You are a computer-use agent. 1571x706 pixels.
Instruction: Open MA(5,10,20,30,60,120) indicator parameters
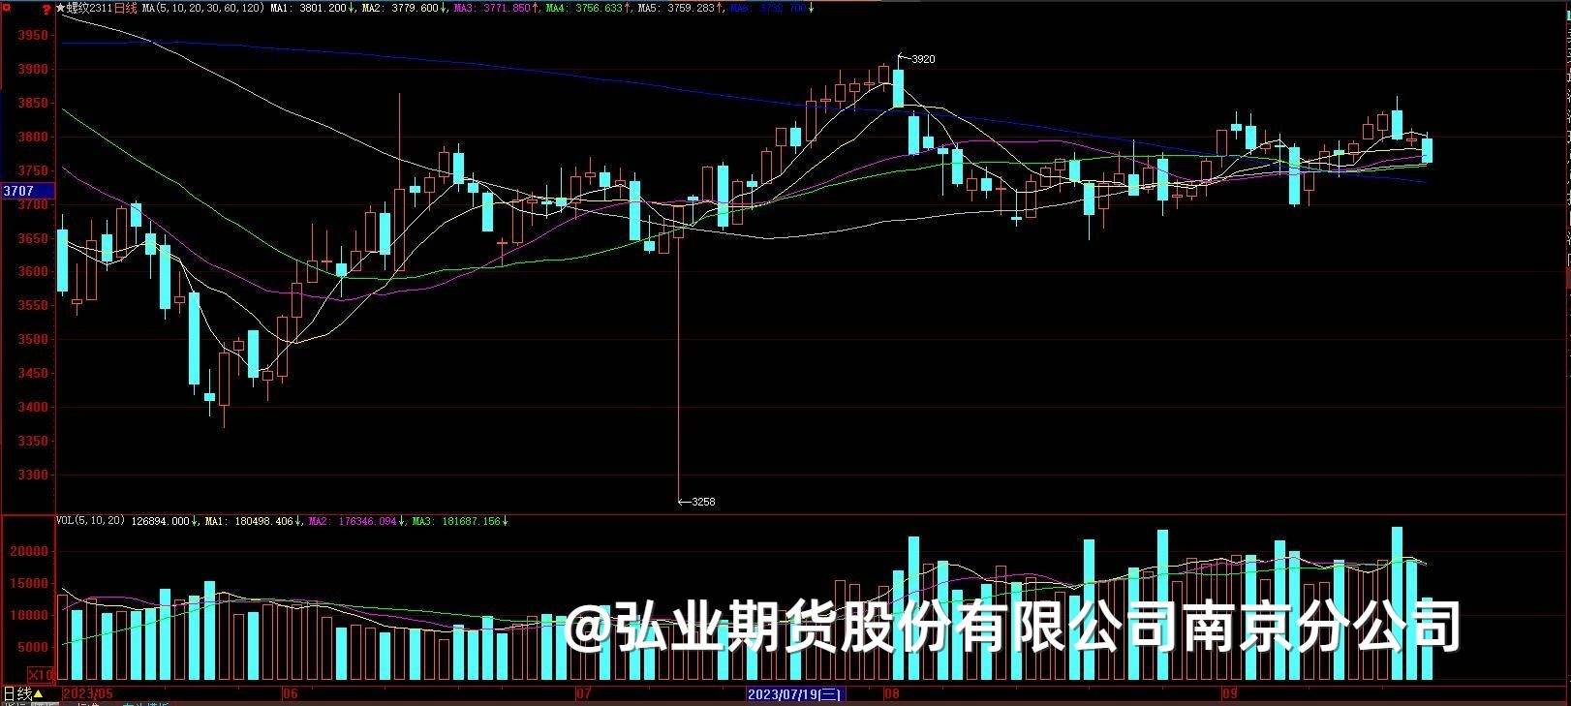pos(202,8)
